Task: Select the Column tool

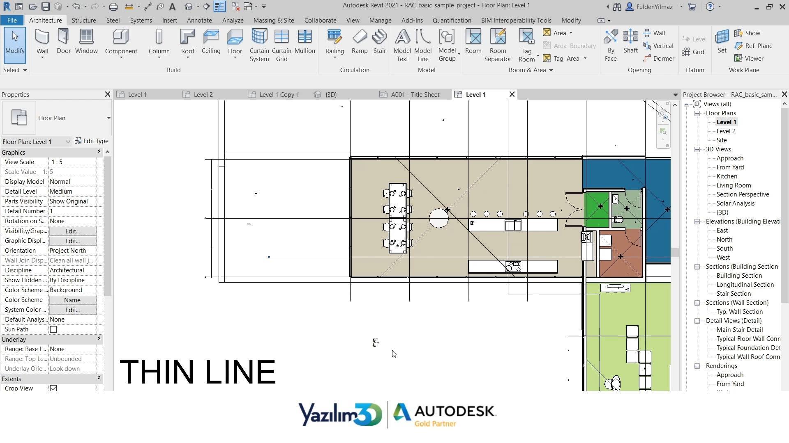Action: [x=159, y=44]
